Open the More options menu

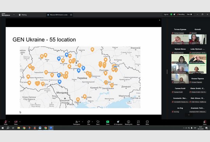pos(147,122)
